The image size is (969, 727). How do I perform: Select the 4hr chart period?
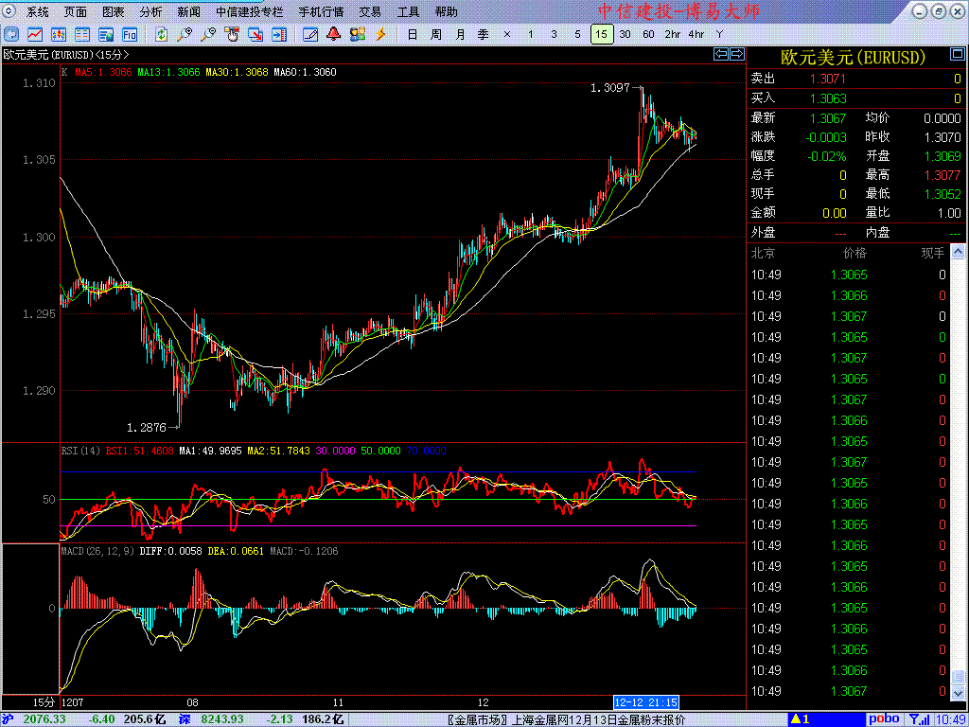(x=696, y=35)
